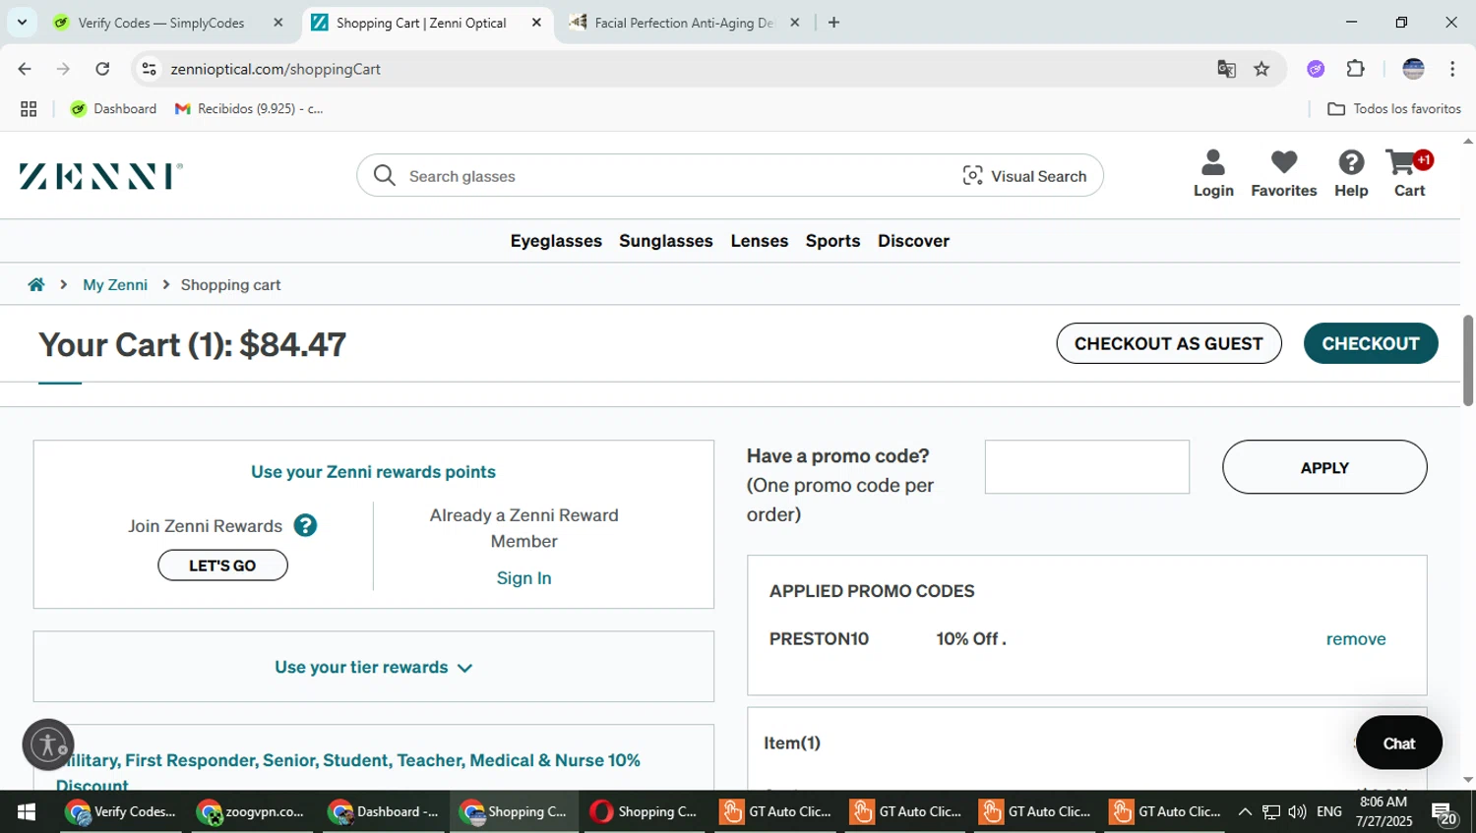Click the search magnifier icon
Viewport: 1476px width, 833px height.
coord(385,175)
